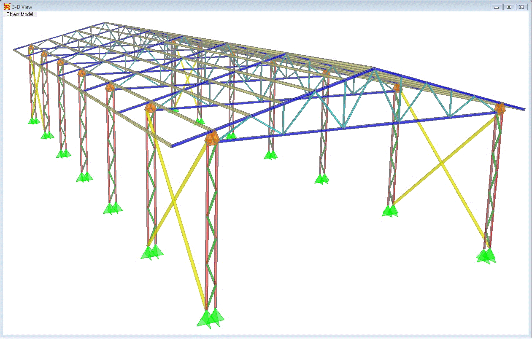This screenshot has width=532, height=339.
Task: Maximize the 3-D View window
Action: 509,7
